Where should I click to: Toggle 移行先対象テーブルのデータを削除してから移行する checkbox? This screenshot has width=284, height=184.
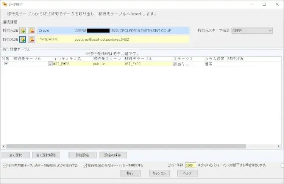coord(5,165)
